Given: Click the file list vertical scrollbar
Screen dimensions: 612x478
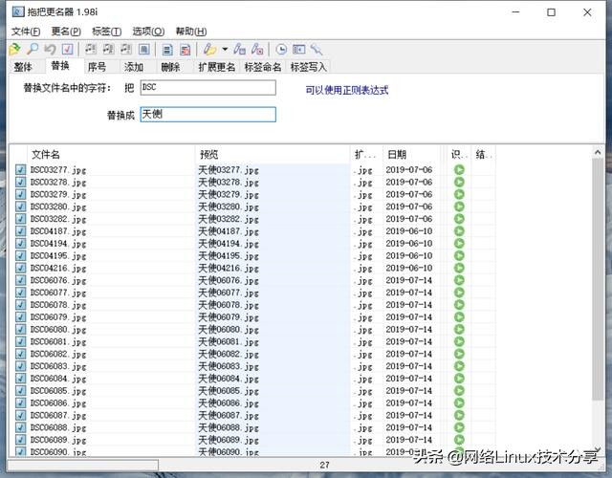Looking at the screenshot, I should tap(598, 279).
